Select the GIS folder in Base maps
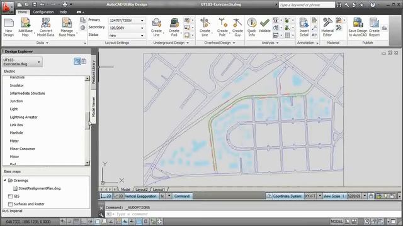Screen dimensions: 403x226 click(x=16, y=196)
